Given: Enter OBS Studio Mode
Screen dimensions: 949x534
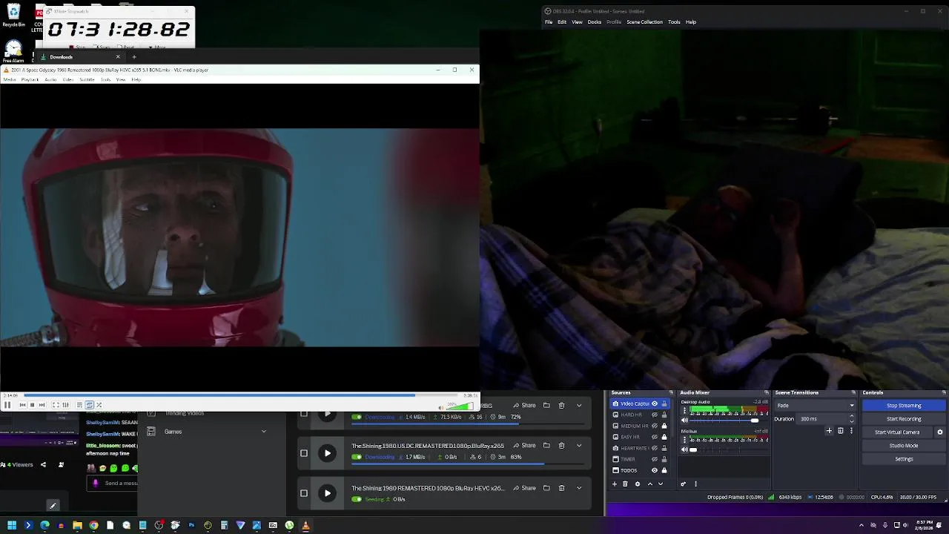Looking at the screenshot, I should [x=904, y=446].
